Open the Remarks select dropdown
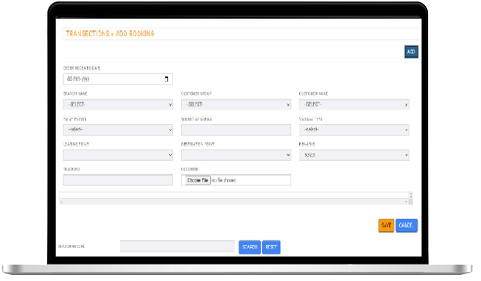 click(x=354, y=155)
